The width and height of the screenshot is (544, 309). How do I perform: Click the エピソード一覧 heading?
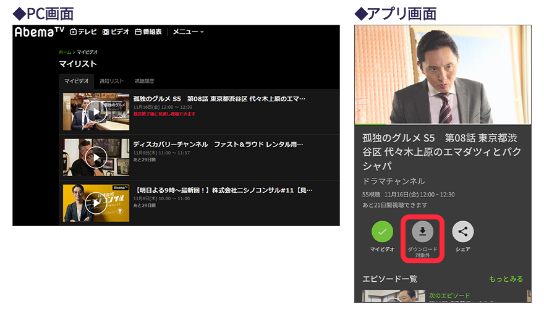(x=389, y=279)
